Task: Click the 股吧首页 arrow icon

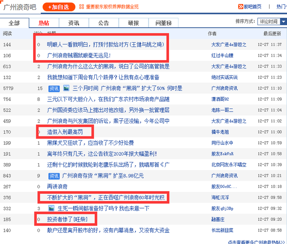Action: [x=240, y=7]
